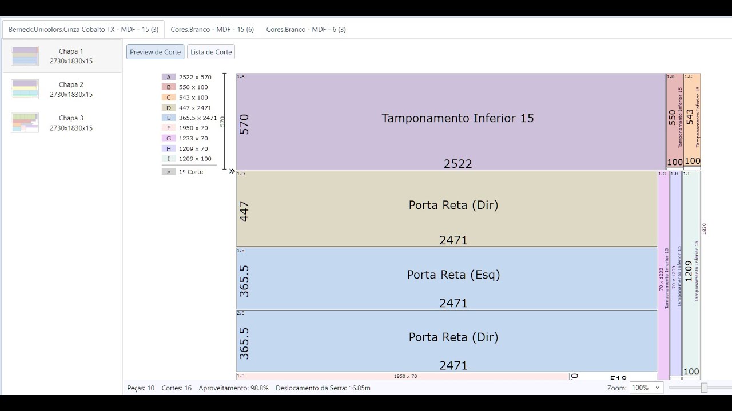Click legend swatch F 1950 x 70
The width and height of the screenshot is (732, 411).
[169, 128]
